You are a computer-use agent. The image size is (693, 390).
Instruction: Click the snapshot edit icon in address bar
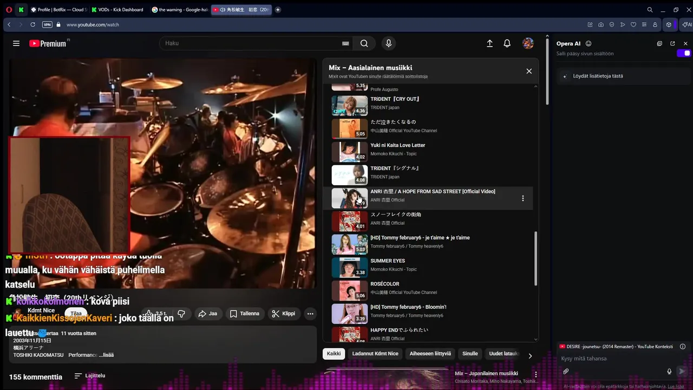(590, 24)
